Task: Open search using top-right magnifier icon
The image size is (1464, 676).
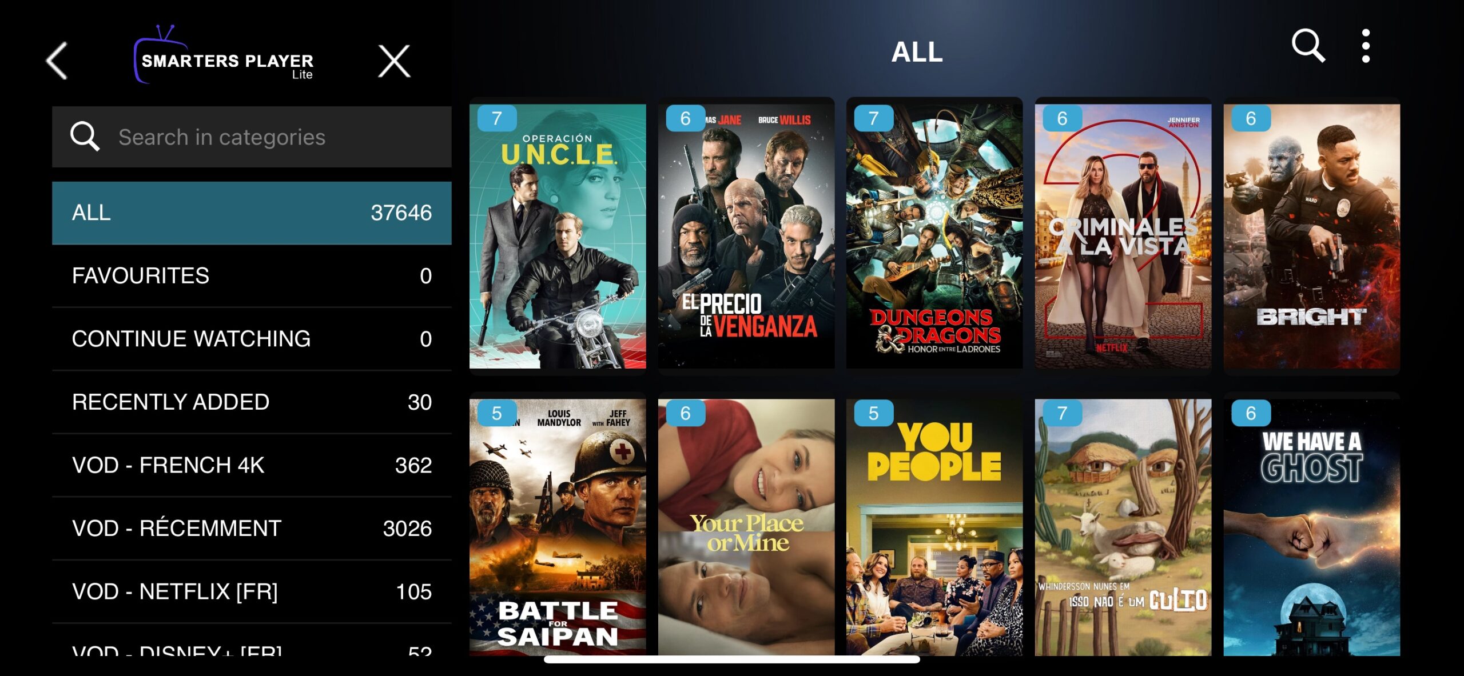Action: click(1308, 45)
